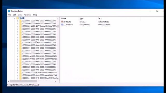This screenshot has height=93, width=166.
Task: Click folder icon of {0000002F-0000-0000-C000-000000000046}
Action: click(20, 21)
